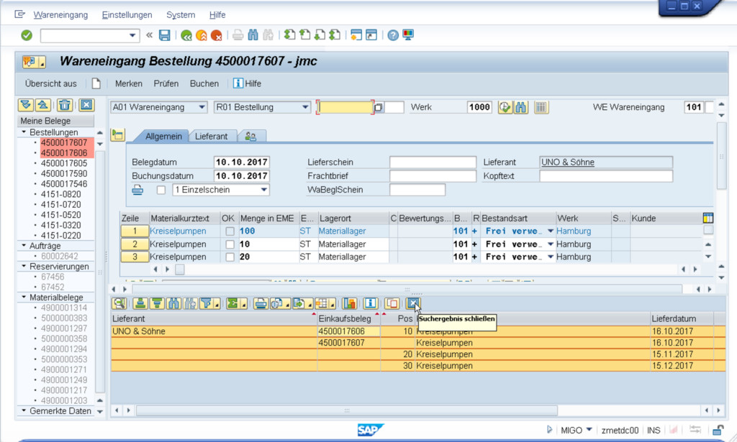Collapse the Bestellungen tree node
The image size is (737, 442).
point(24,132)
